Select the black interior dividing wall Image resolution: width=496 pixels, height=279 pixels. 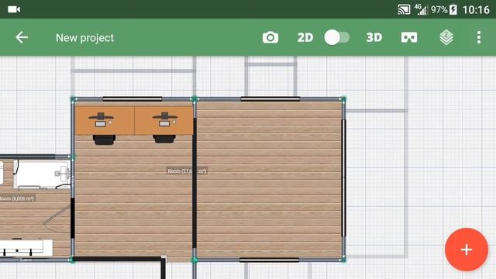(195, 183)
